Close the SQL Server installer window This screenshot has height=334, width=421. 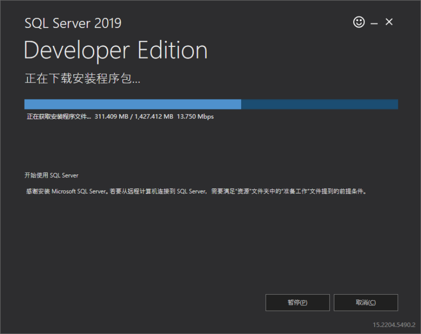(x=389, y=22)
